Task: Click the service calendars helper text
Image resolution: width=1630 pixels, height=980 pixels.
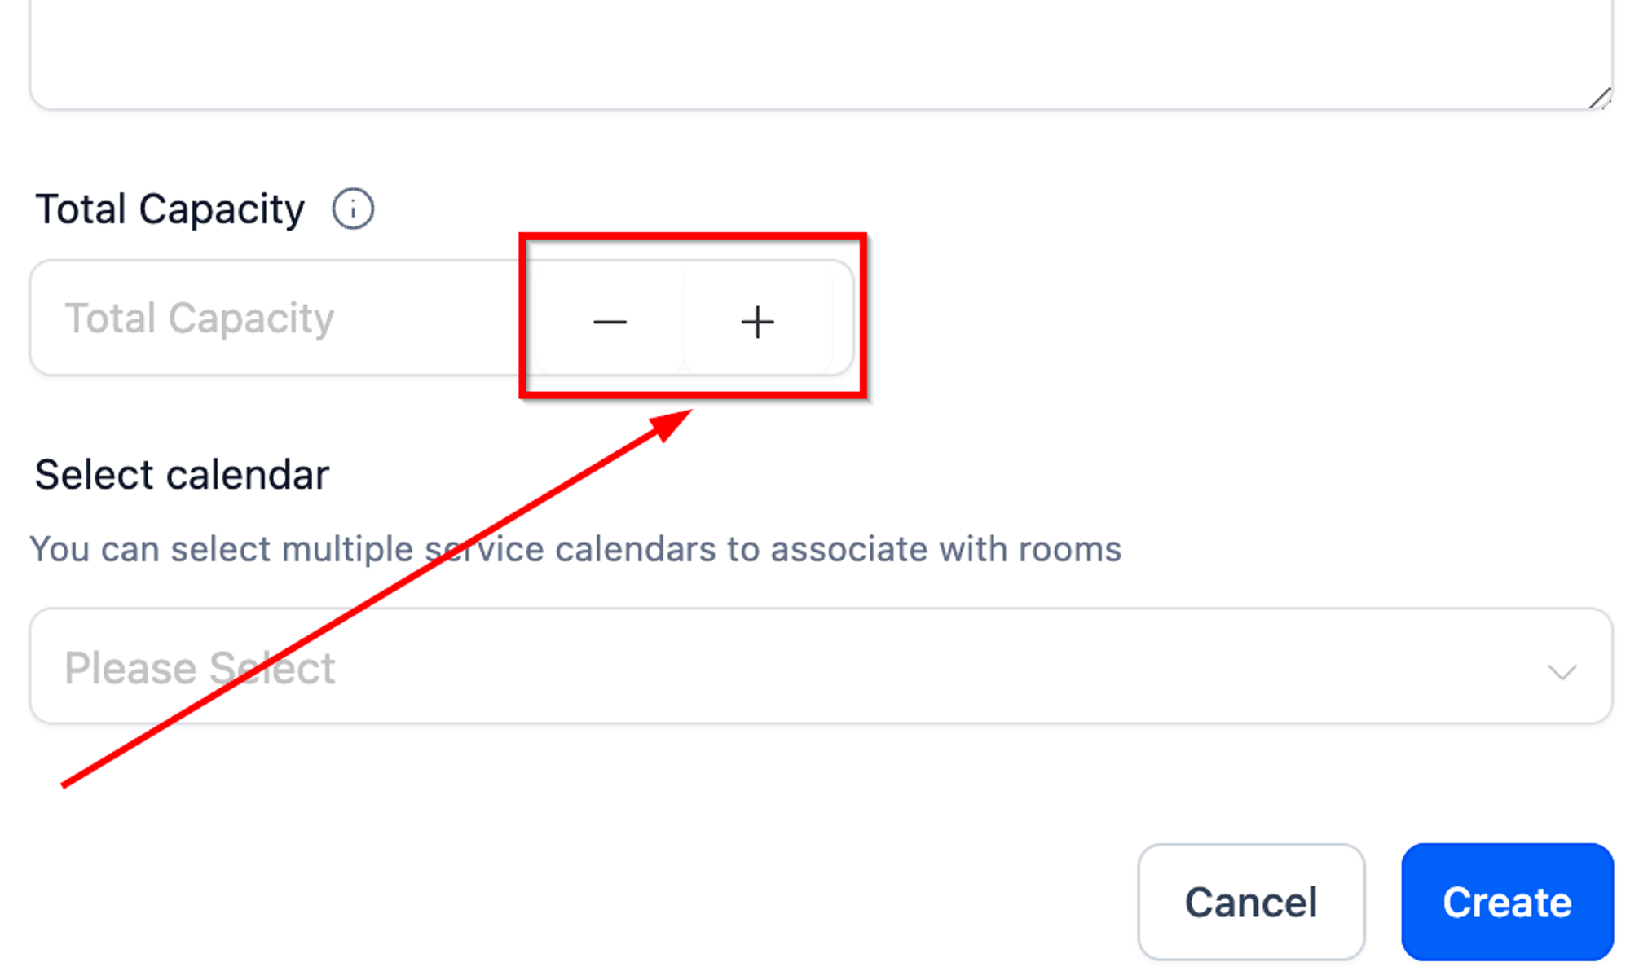Action: click(x=575, y=549)
